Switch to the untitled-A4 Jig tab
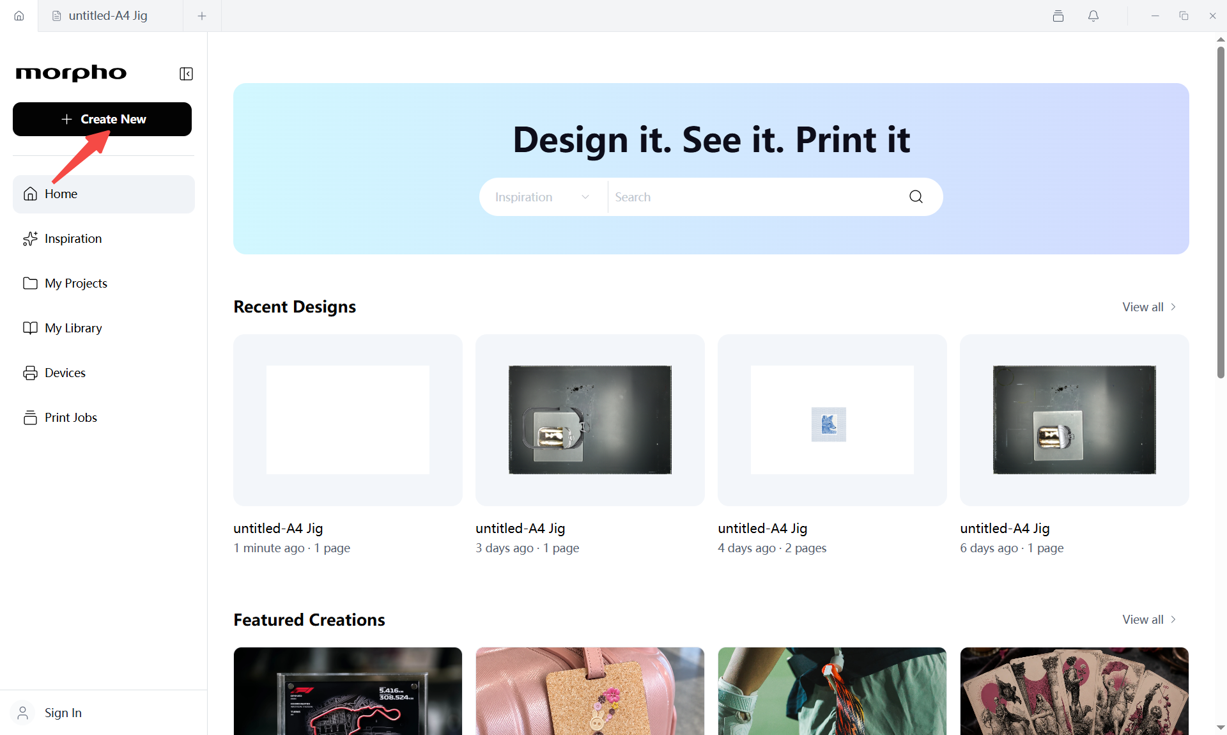The width and height of the screenshot is (1227, 735). coord(110,16)
